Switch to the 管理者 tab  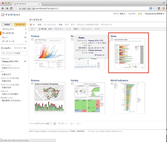tap(7, 24)
